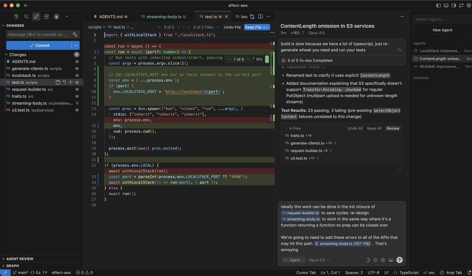Go back with the navigation arrow
This screenshot has width=472, height=276.
(26, 6)
